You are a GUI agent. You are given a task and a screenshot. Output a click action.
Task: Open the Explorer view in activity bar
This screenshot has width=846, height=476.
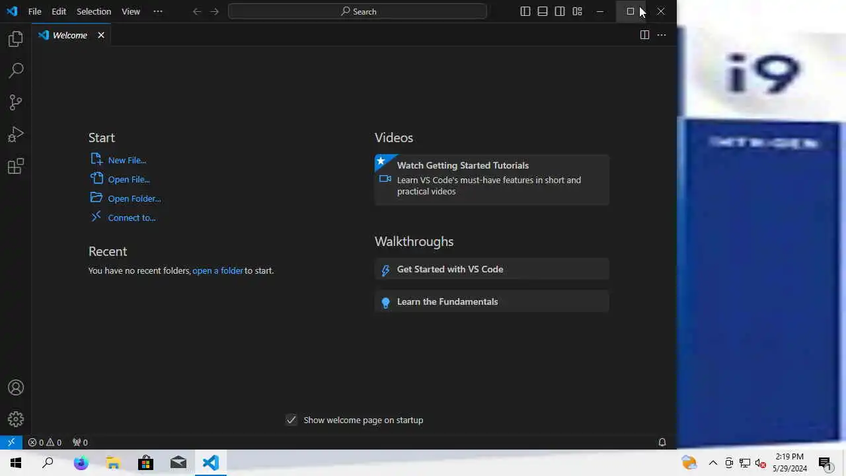[x=16, y=39]
